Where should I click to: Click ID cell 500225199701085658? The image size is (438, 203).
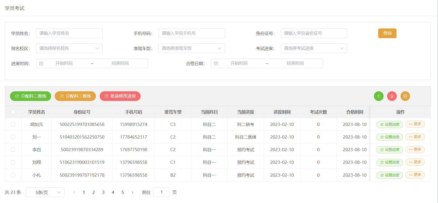(82, 124)
